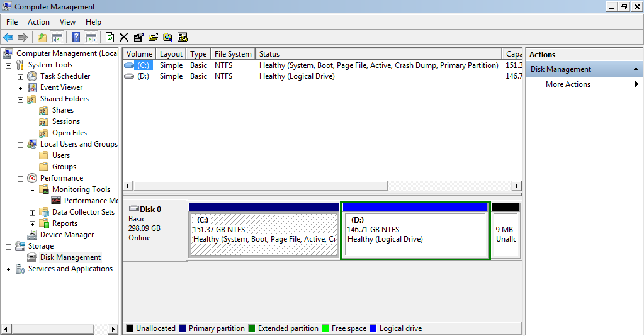Select the Users folder
Viewport: 644px width, 336px height.
[x=61, y=155]
